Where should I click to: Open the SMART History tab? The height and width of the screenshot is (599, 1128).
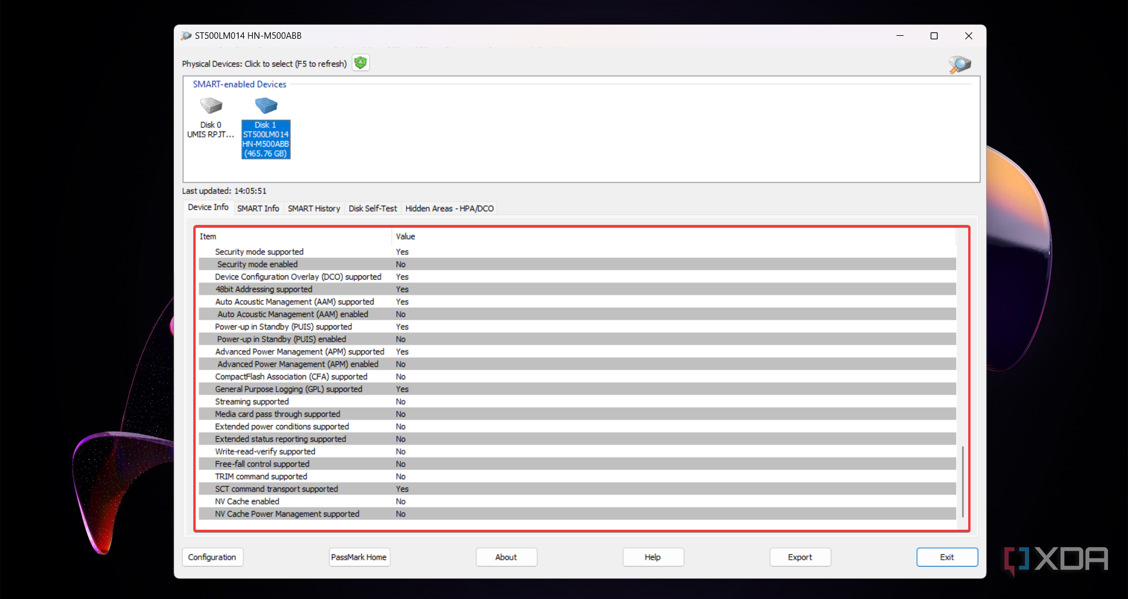314,208
